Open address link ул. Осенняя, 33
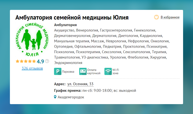193x114 pixels. coord(80,84)
